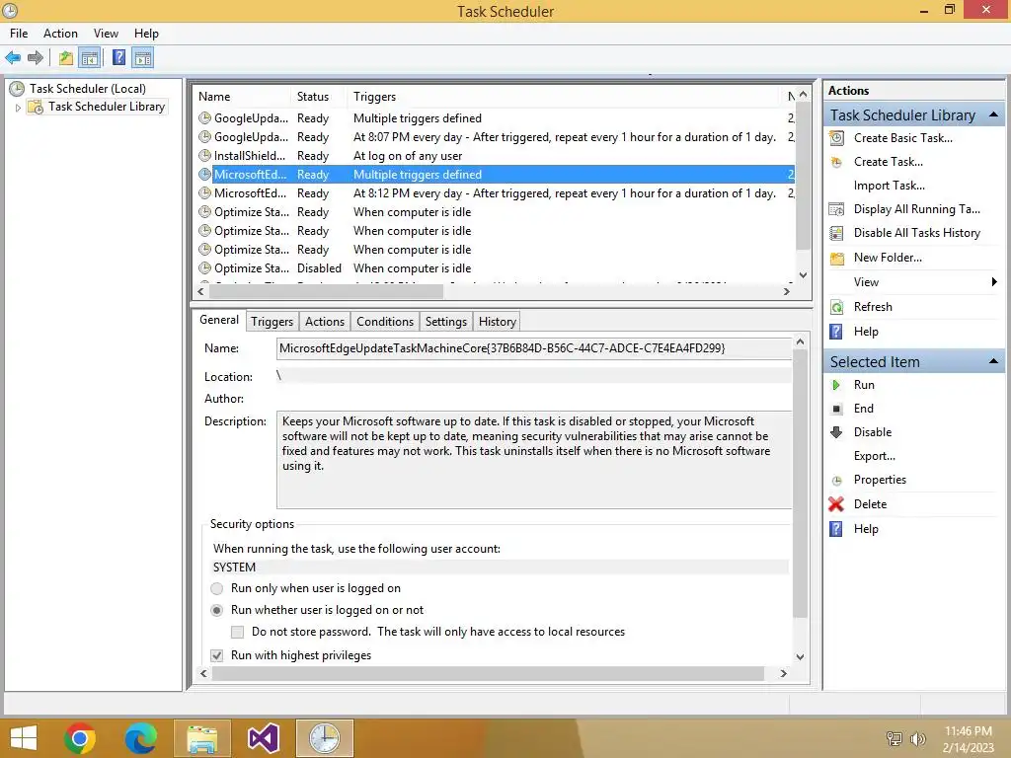This screenshot has height=758, width=1011.
Task: Toggle Do not store password checkbox
Action: pyautogui.click(x=237, y=633)
